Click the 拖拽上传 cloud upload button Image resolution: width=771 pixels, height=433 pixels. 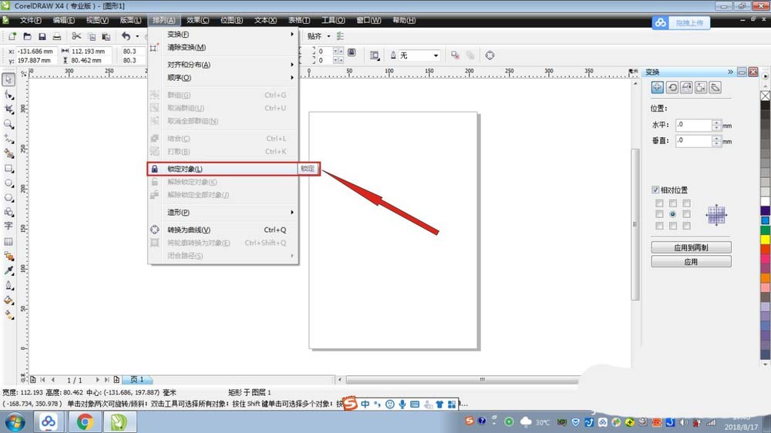(x=681, y=22)
